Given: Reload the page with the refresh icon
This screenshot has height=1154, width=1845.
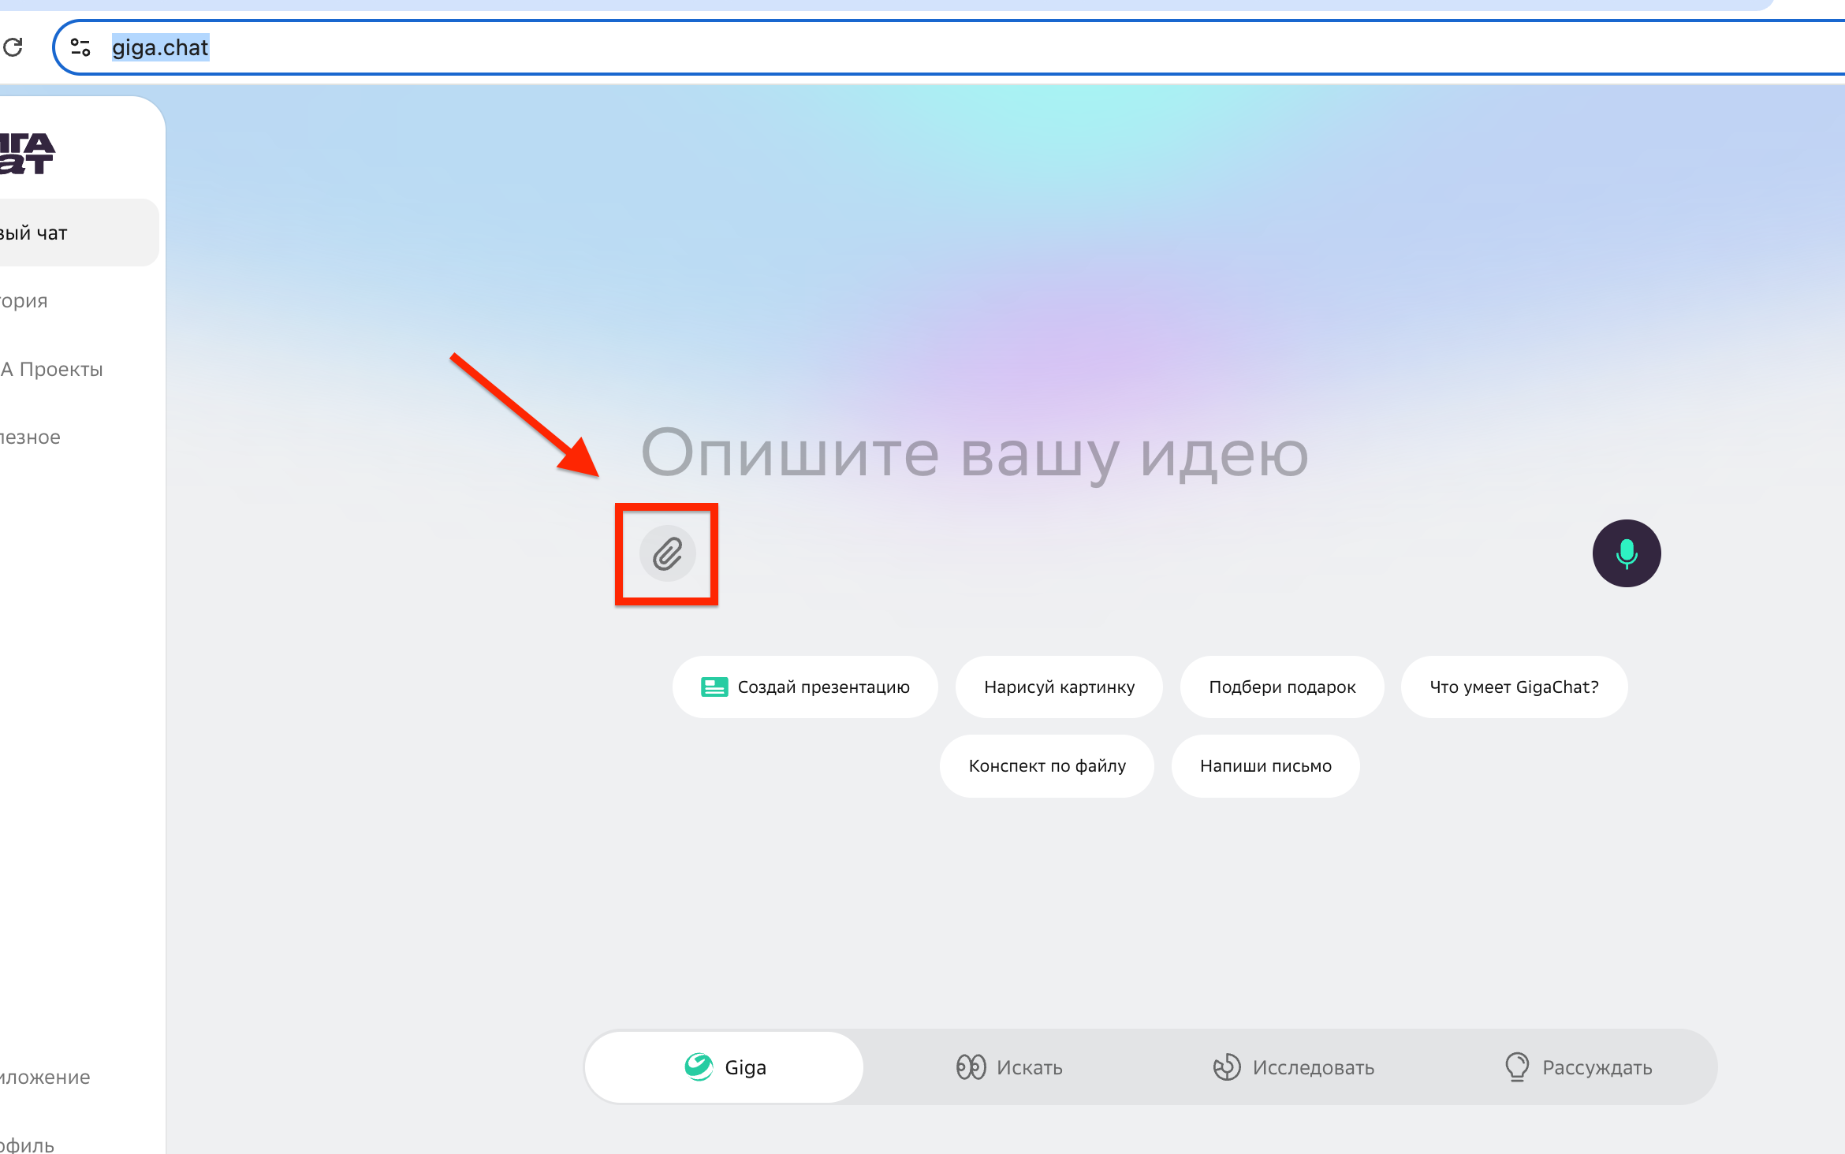Looking at the screenshot, I should [13, 47].
